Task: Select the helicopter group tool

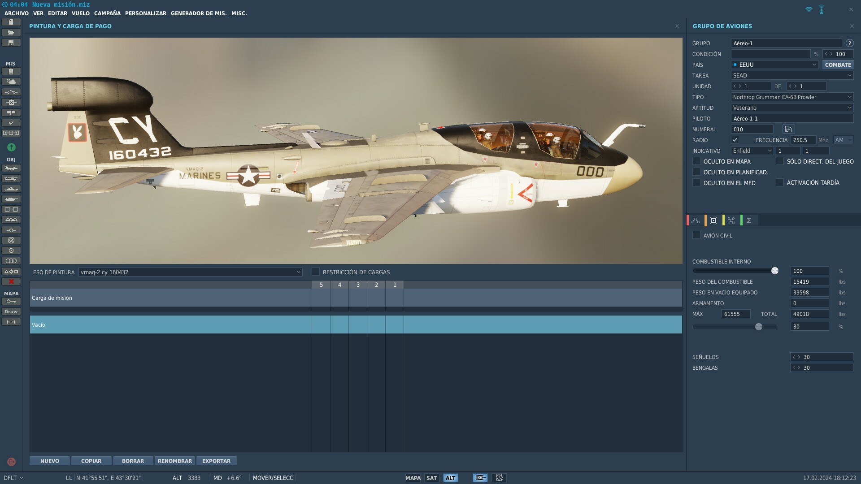Action: coord(11,178)
